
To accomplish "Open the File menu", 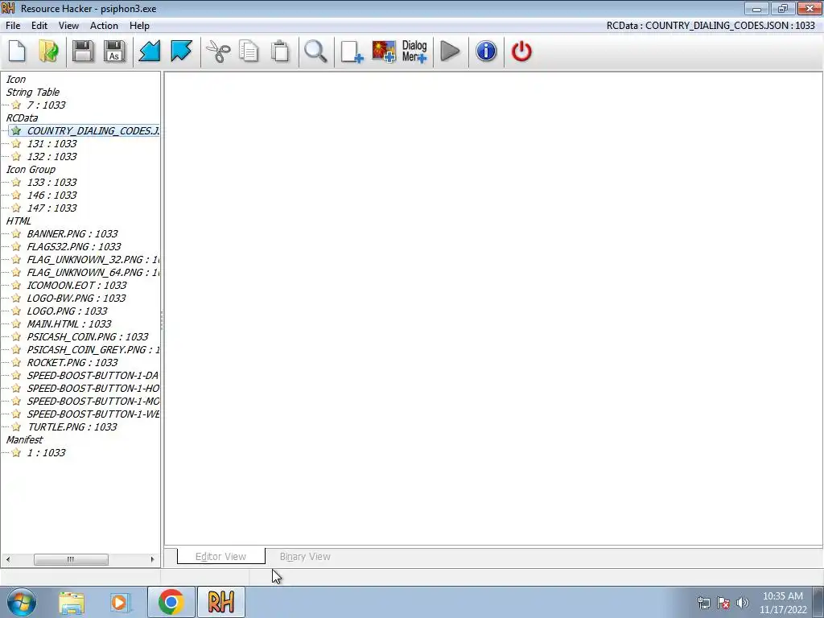I will click(x=13, y=26).
